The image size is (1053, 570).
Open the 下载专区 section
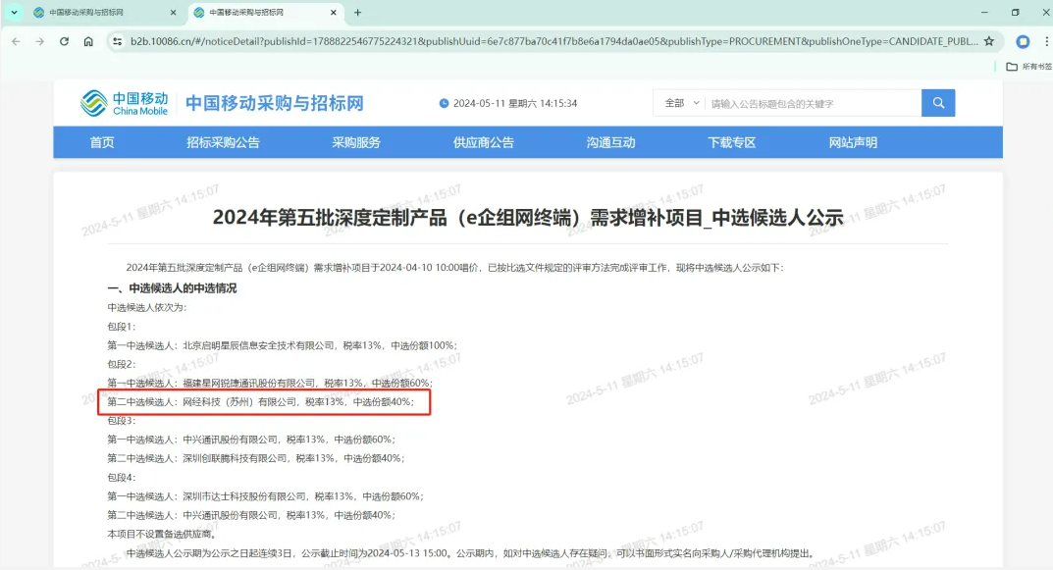coord(731,142)
